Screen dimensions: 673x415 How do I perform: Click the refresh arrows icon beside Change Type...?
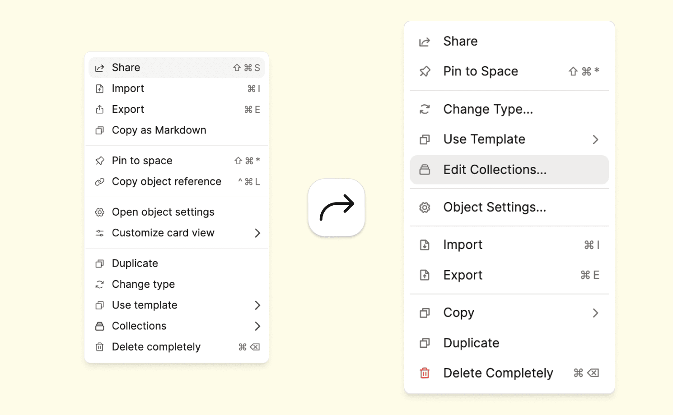coord(425,109)
